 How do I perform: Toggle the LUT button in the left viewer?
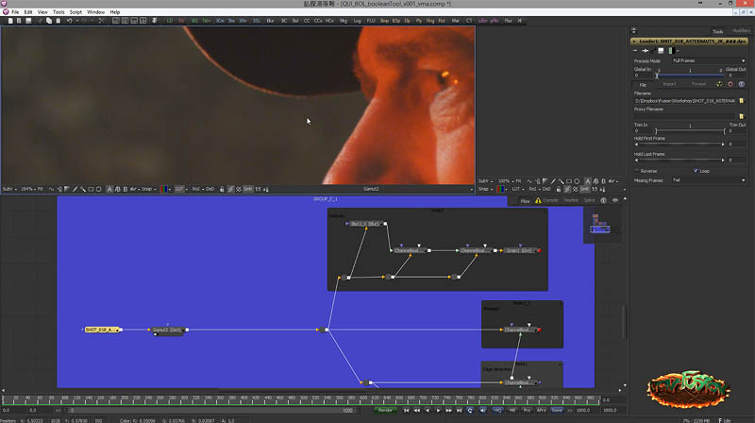click(180, 189)
